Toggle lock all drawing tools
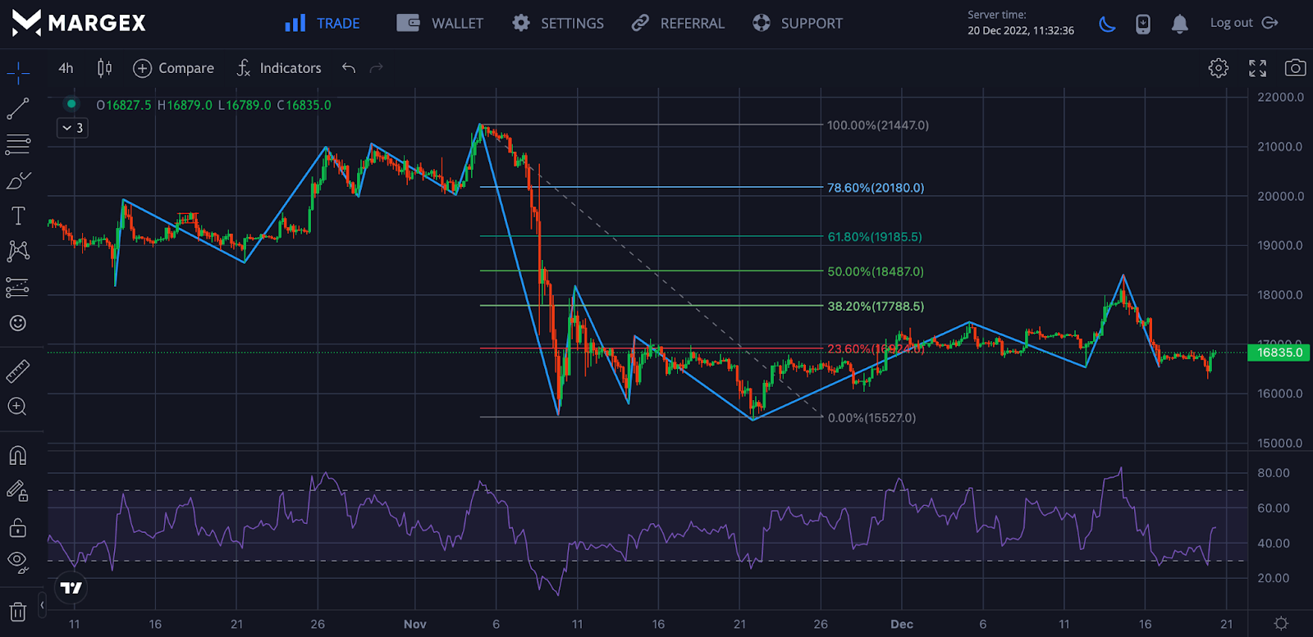1313x637 pixels. 18,528
